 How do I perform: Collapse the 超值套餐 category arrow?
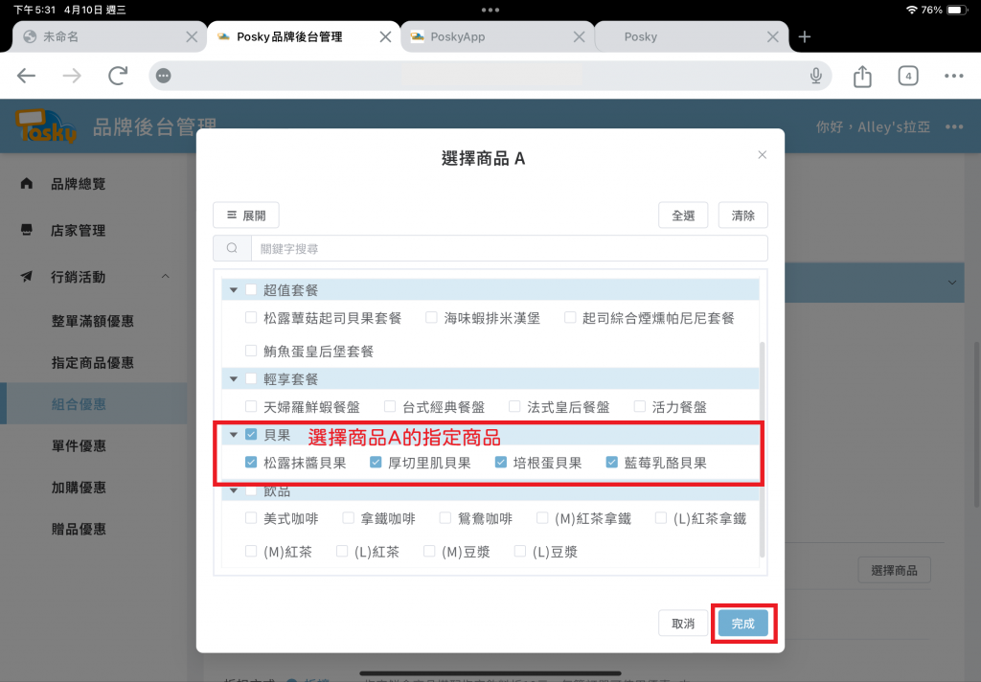234,290
